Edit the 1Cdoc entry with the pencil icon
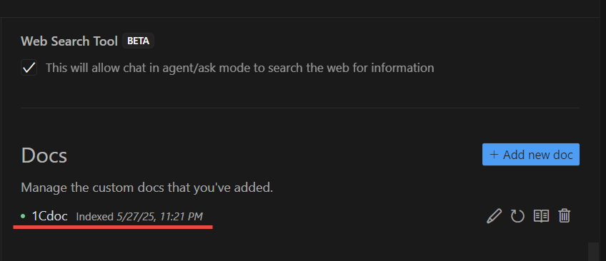This screenshot has width=606, height=261. (x=494, y=216)
